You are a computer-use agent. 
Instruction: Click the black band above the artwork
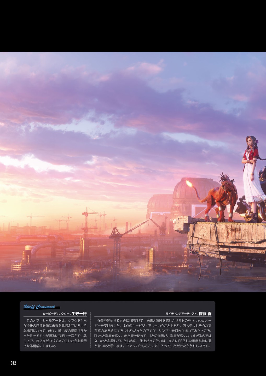pyautogui.click(x=133, y=26)
